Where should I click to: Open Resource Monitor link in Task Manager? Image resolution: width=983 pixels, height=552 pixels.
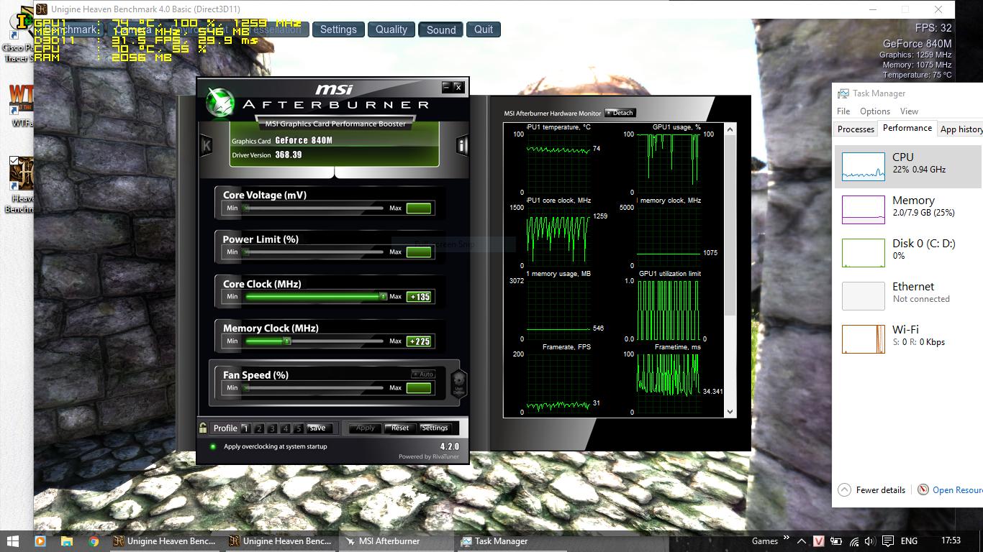coord(951,490)
